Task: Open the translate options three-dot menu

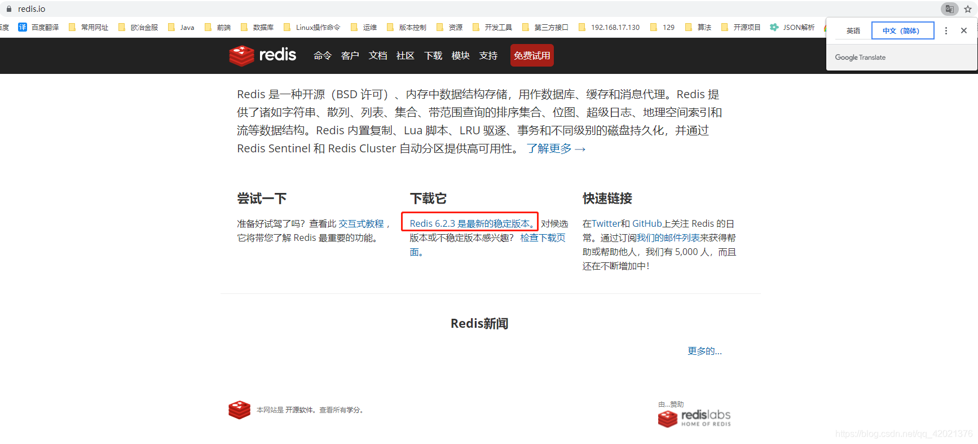Action: [x=946, y=30]
